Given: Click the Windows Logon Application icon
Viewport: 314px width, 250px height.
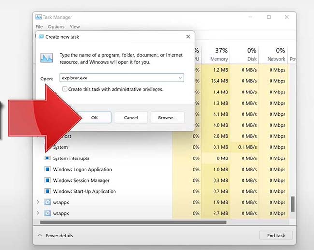Looking at the screenshot, I should coord(47,169).
